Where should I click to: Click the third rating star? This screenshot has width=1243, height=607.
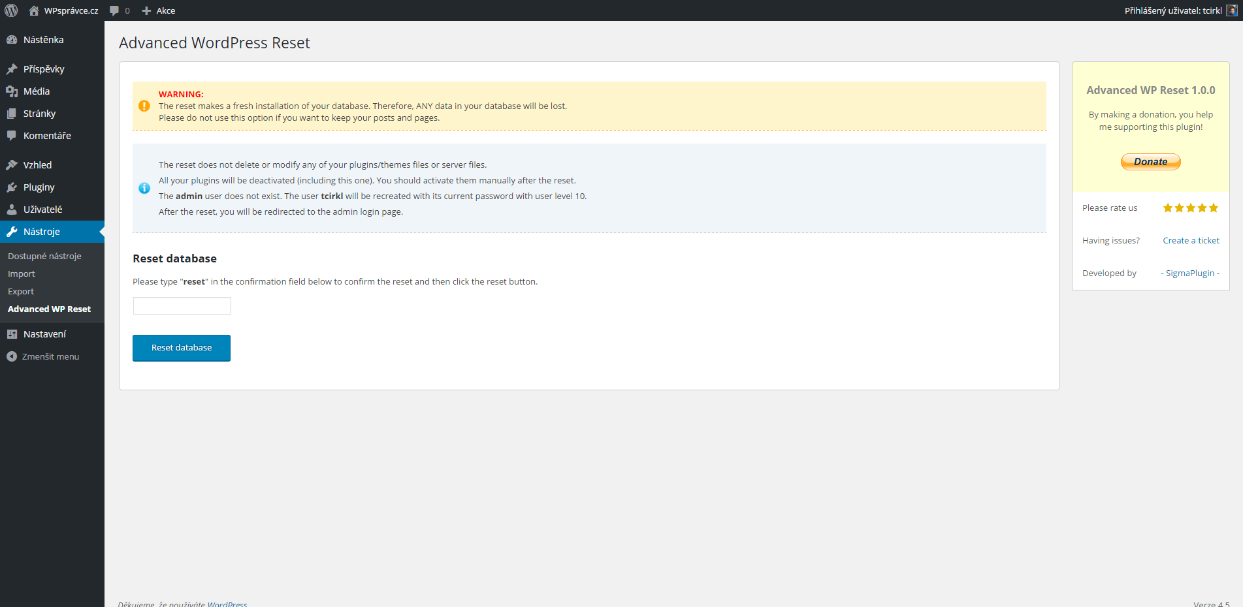click(x=1191, y=208)
